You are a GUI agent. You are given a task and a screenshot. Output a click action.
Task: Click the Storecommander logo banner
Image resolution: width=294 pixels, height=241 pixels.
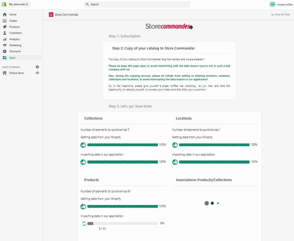click(x=169, y=26)
